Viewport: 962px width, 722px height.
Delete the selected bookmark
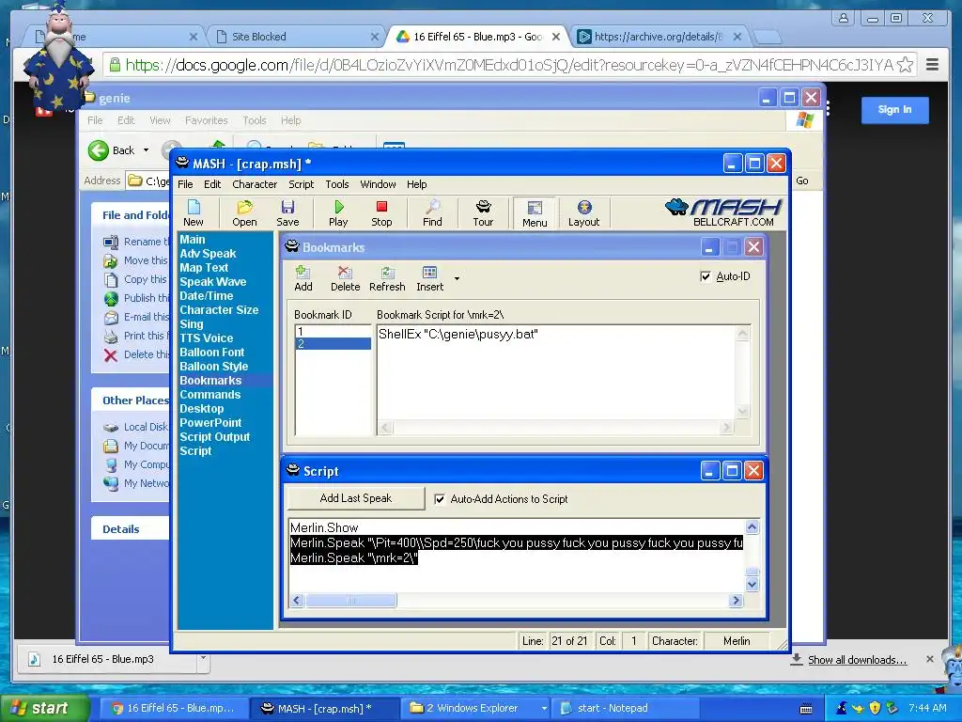coord(345,278)
